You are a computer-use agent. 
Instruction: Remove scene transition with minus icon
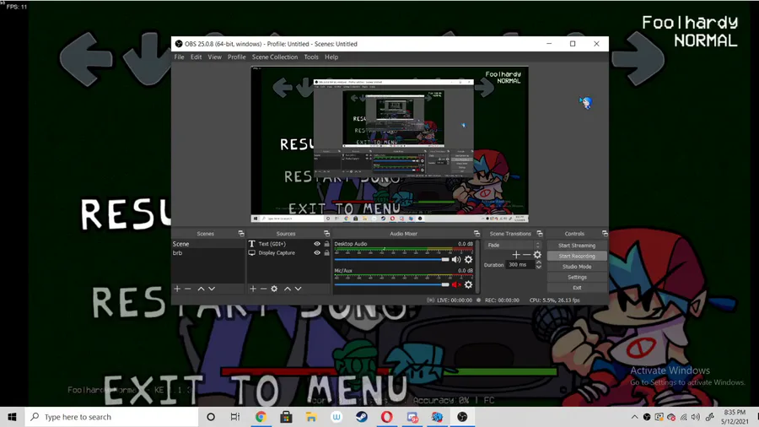click(526, 255)
